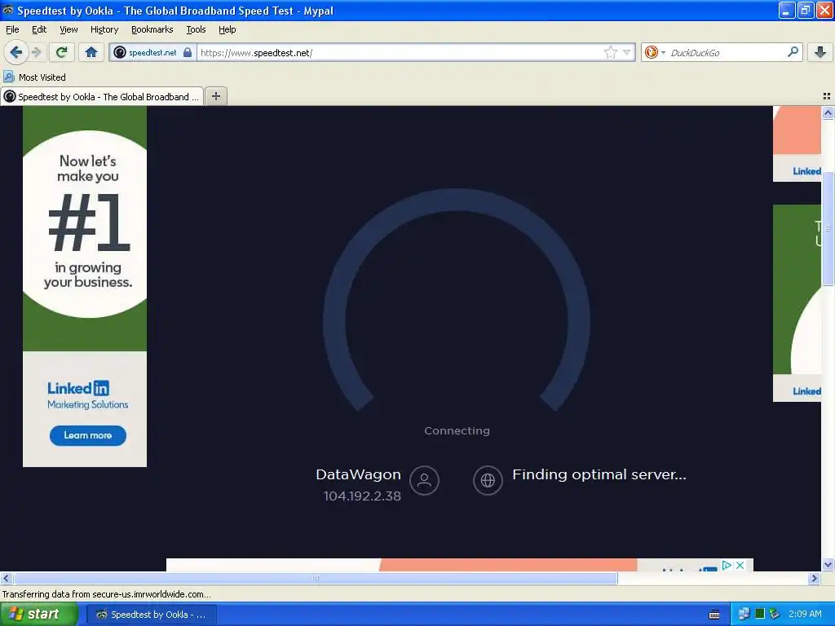
Task: Click the vertical scrollbar up arrow
Action: coord(828,112)
